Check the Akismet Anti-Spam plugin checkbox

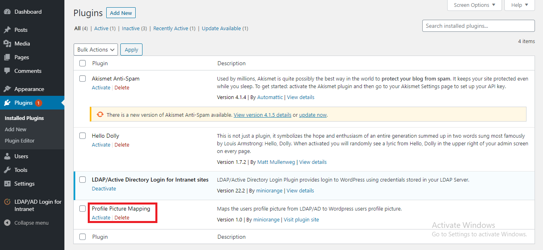[83, 79]
